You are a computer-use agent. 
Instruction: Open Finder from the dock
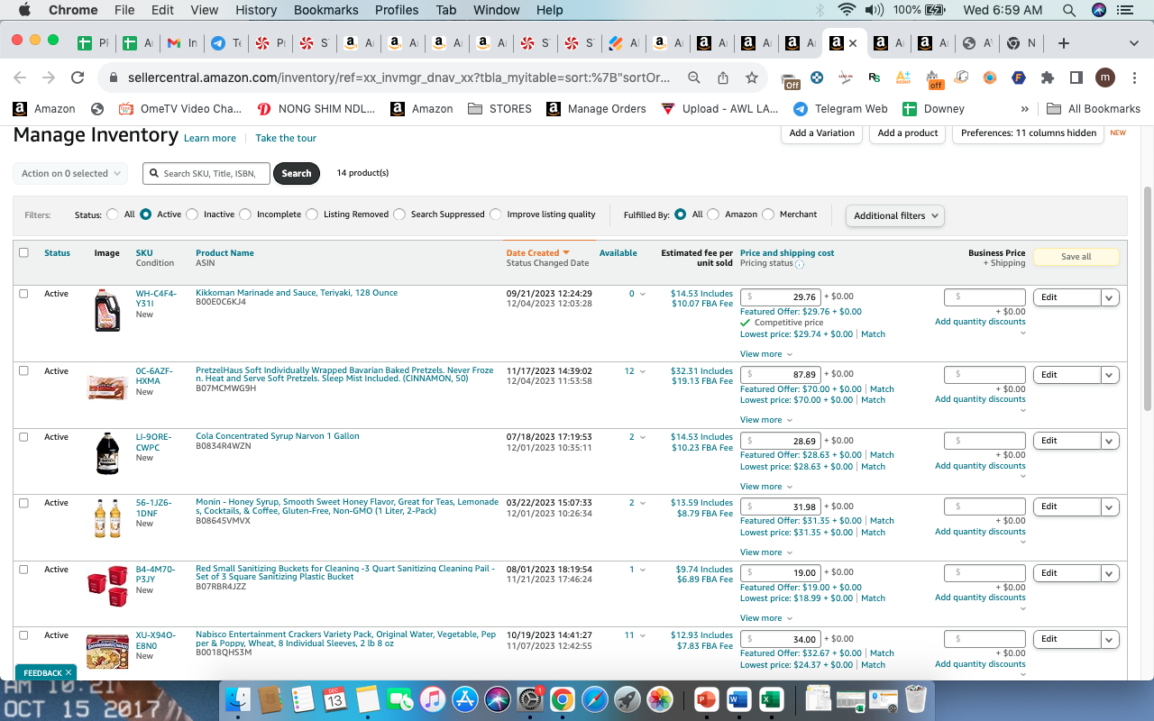[238, 698]
